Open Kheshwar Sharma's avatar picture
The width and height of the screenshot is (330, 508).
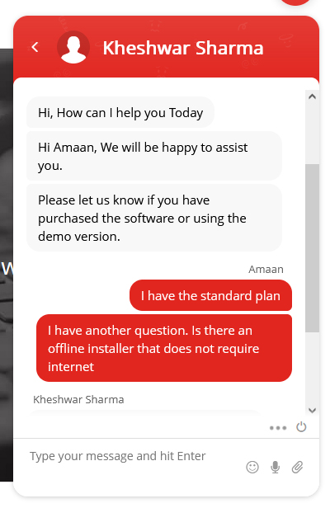pyautogui.click(x=73, y=47)
